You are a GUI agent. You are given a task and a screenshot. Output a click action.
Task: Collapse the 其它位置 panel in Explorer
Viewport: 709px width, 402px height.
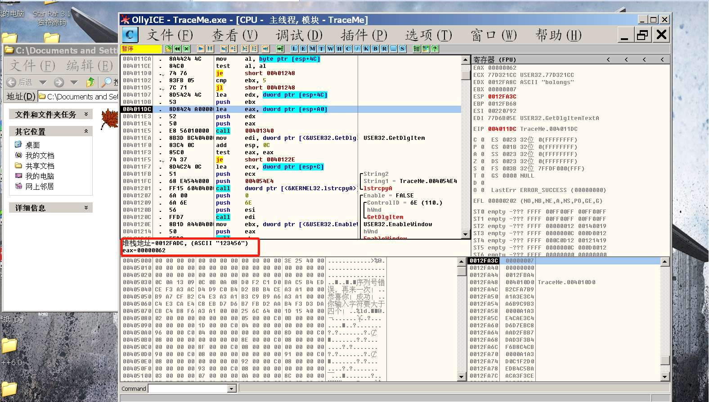[86, 131]
